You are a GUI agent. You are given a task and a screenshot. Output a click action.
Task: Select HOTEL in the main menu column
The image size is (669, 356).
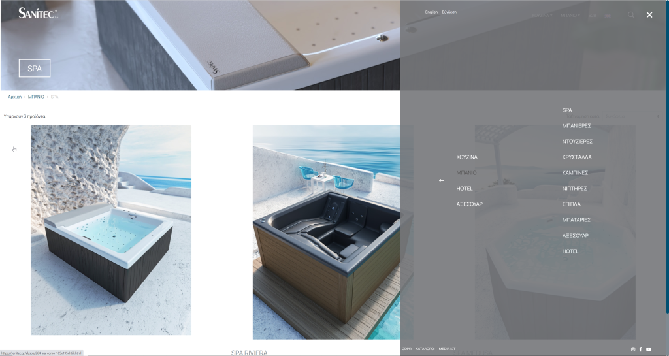pyautogui.click(x=464, y=189)
